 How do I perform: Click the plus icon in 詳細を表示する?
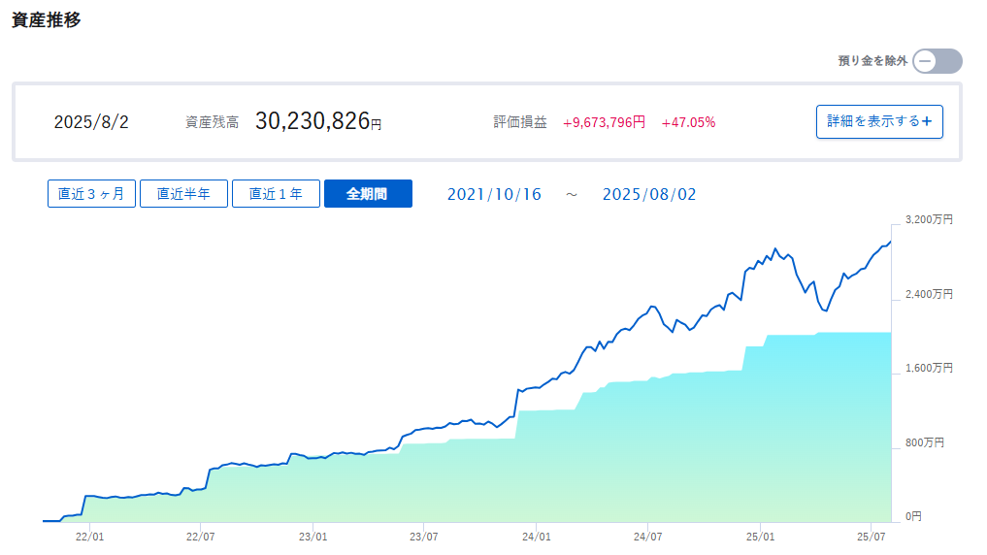926,121
